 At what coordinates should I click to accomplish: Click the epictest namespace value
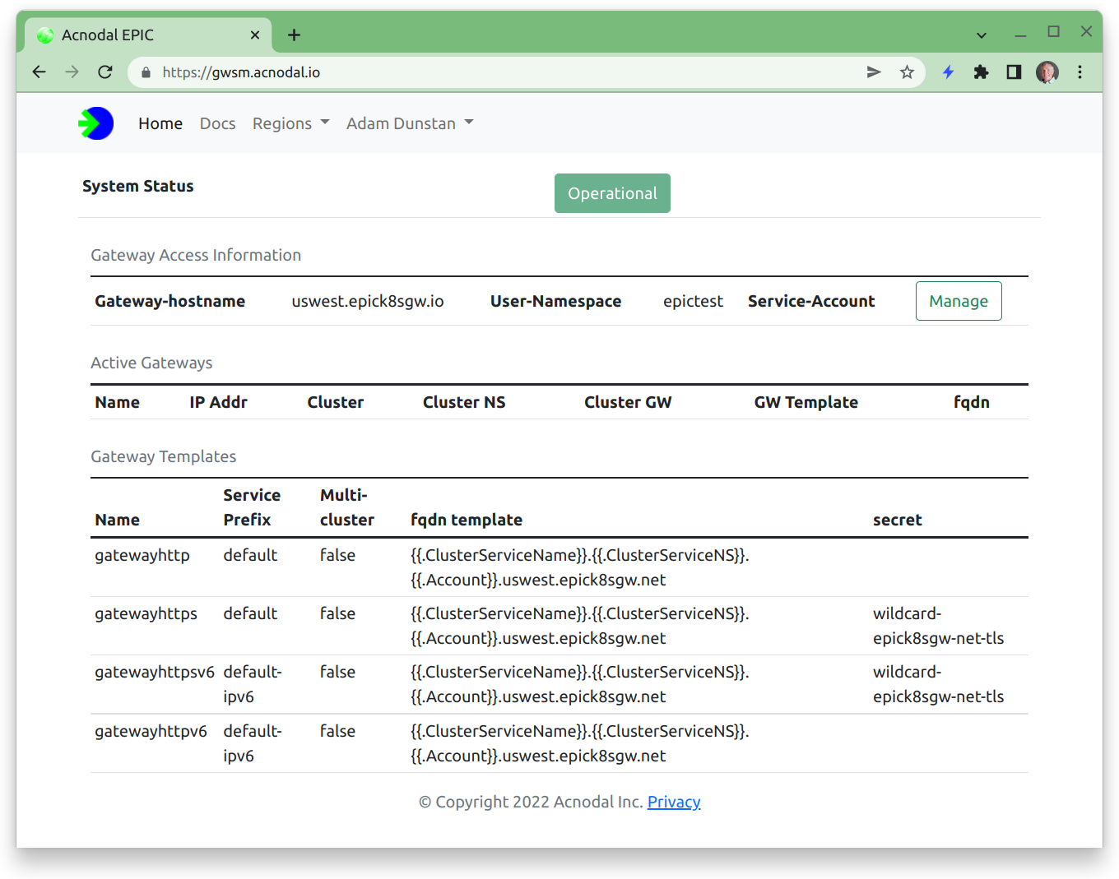click(693, 301)
